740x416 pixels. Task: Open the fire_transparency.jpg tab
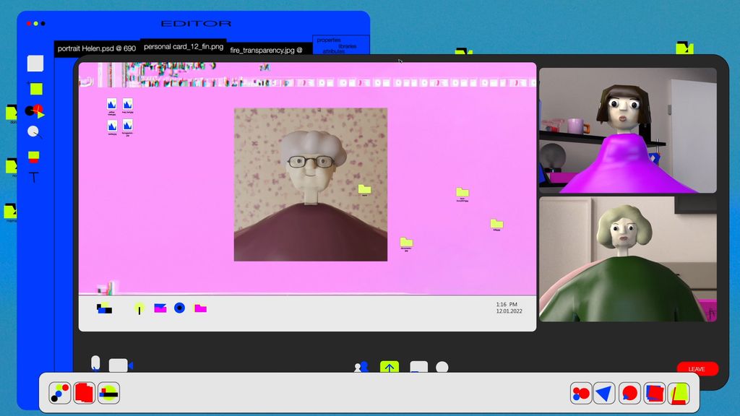(x=266, y=51)
